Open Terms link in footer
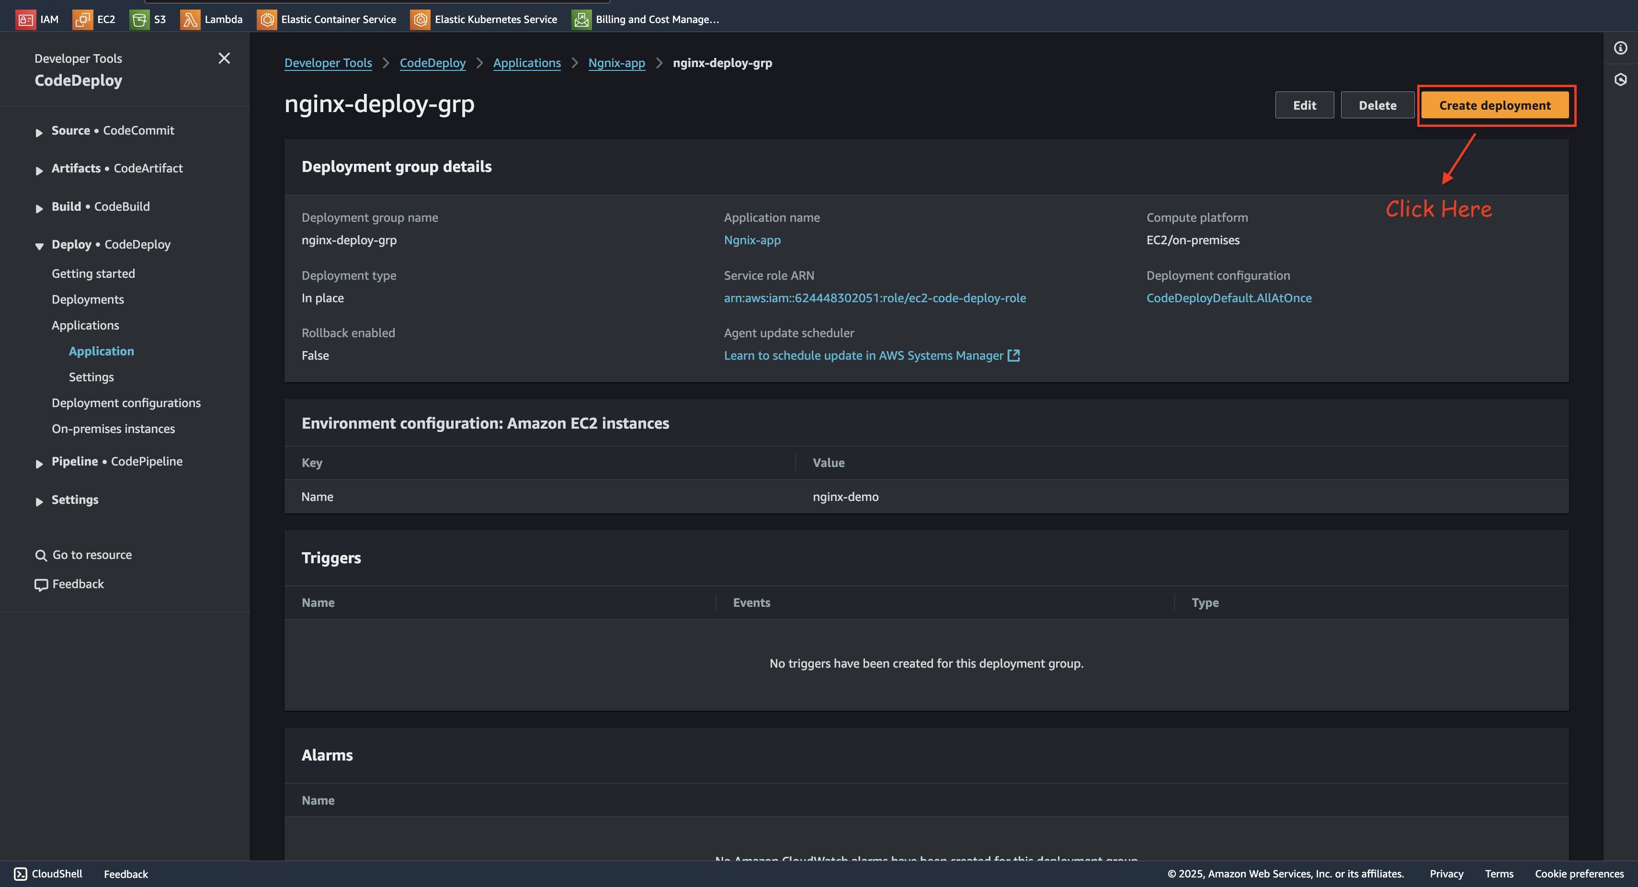 coord(1499,874)
